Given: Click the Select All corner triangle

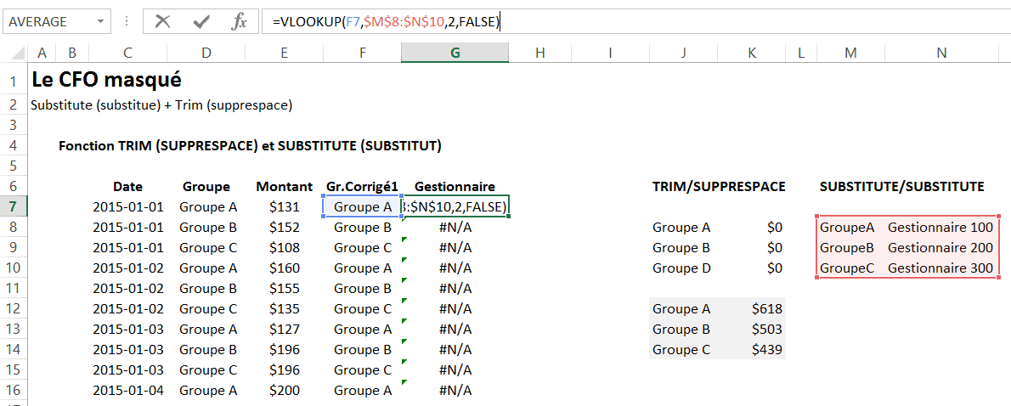Looking at the screenshot, I should [x=19, y=54].
